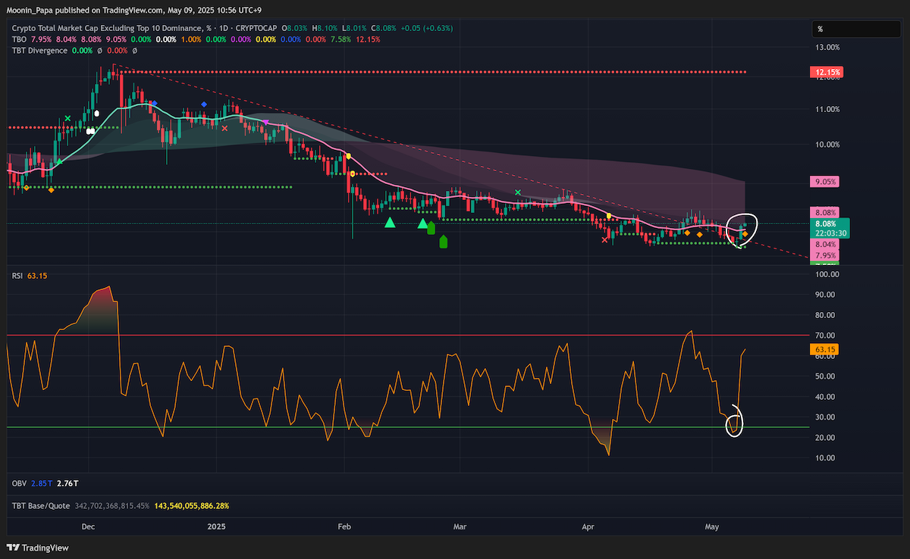Open the TBO indicator legend
This screenshot has width=910, height=559.
[x=20, y=39]
